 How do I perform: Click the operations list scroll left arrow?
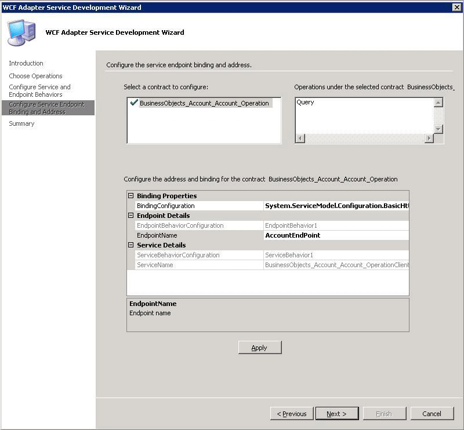pos(300,138)
